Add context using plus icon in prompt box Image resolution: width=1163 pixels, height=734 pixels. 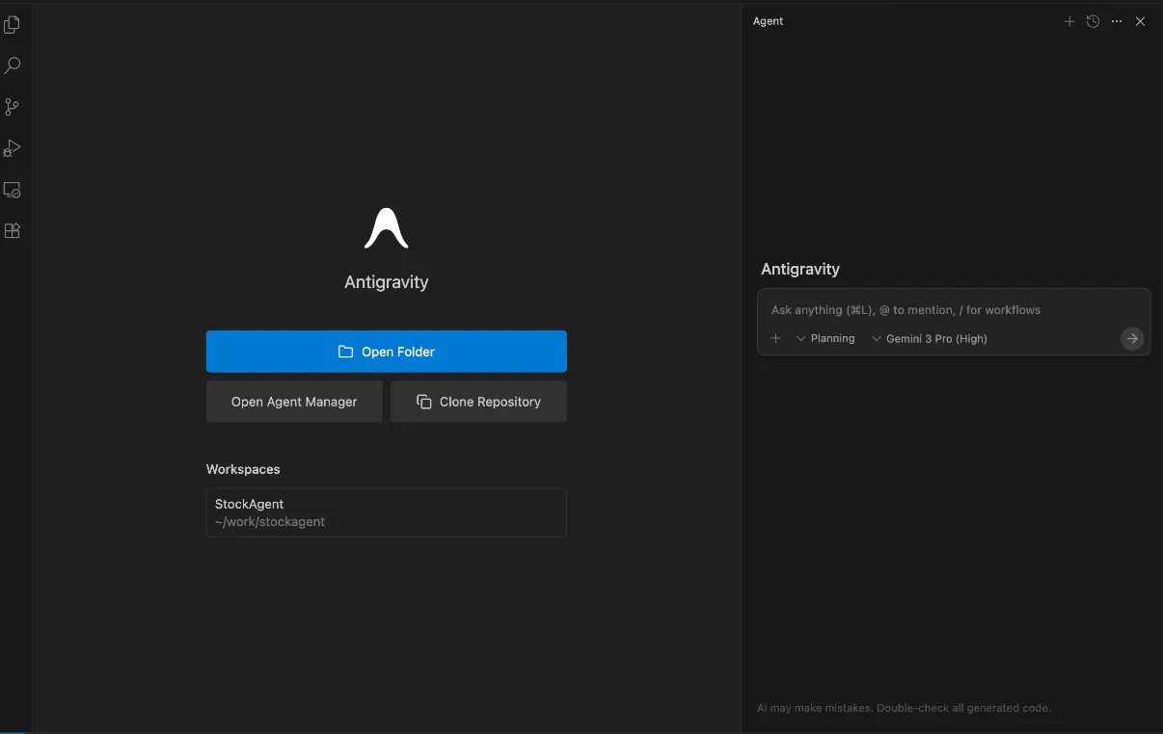[775, 338]
